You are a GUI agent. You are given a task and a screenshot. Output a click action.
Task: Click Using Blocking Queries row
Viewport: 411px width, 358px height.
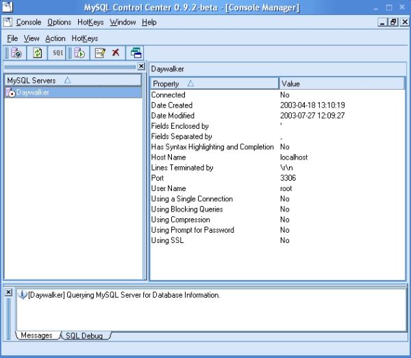pyautogui.click(x=277, y=209)
